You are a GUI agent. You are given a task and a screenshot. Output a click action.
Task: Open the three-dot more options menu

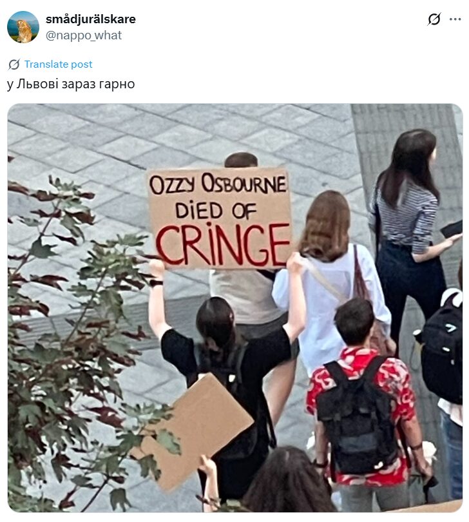[x=455, y=19]
